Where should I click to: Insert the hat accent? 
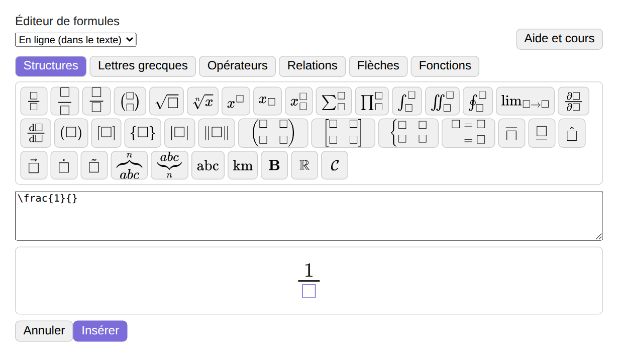tap(572, 133)
